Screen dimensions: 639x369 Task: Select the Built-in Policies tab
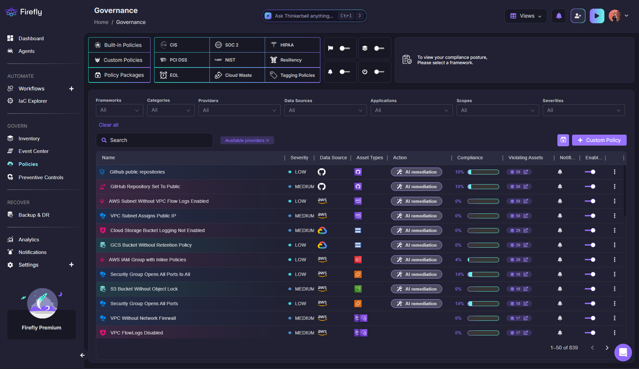coord(119,45)
